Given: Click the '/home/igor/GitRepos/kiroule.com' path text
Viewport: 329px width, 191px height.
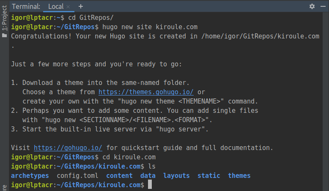Looking at the screenshot, I should [260, 36].
